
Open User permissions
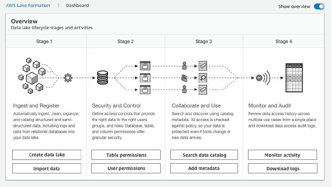[x=126, y=168]
